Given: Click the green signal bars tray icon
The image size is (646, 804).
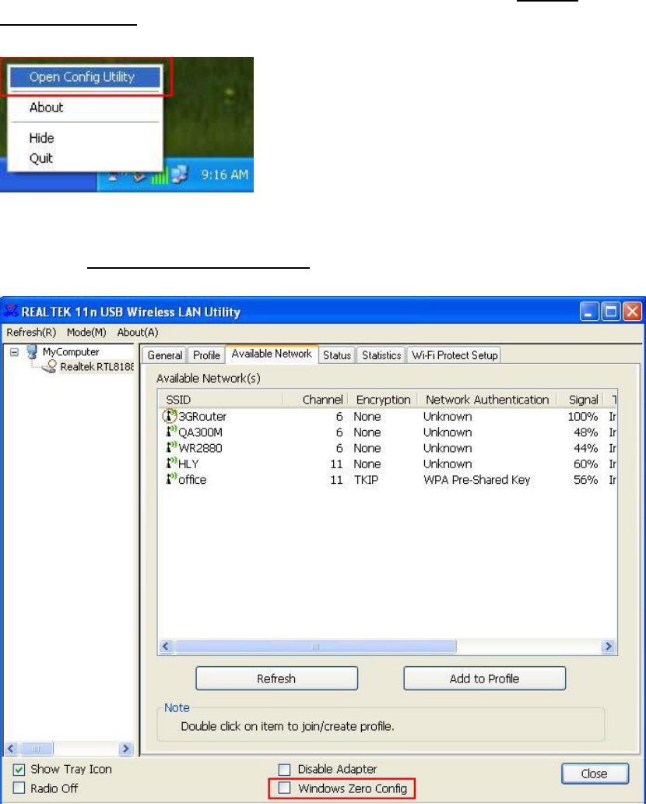Looking at the screenshot, I should point(160,177).
